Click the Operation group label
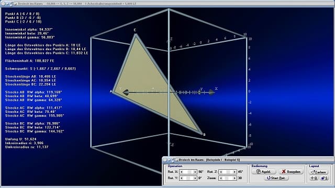The width and height of the screenshot is (335, 188). (x=175, y=166)
